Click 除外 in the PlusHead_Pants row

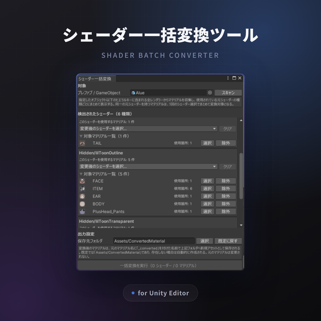pos(226,212)
